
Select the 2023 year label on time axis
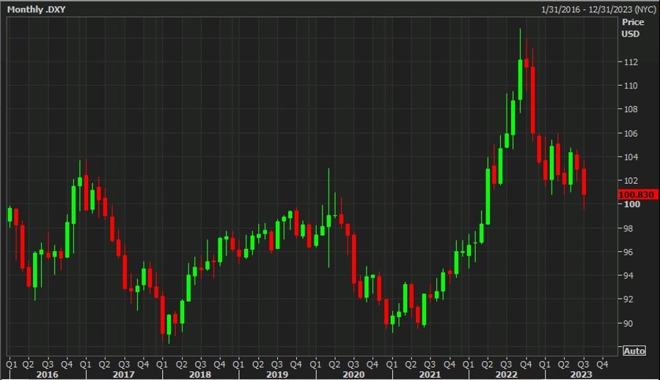click(581, 374)
